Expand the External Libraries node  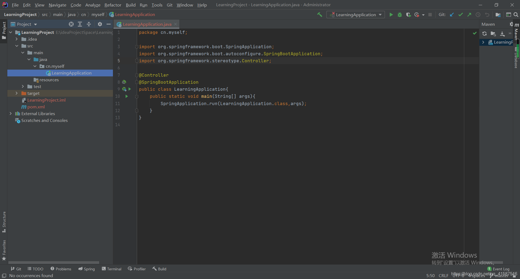(11, 113)
